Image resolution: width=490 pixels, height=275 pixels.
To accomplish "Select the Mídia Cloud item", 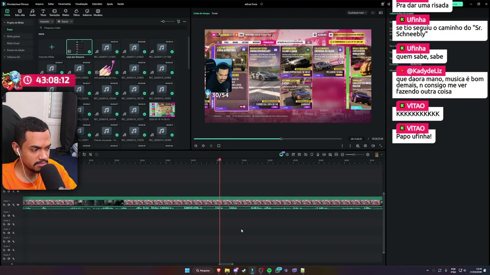I will (13, 43).
